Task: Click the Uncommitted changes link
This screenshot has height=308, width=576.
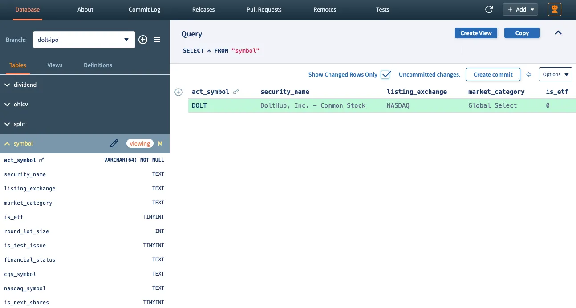Action: coord(430,74)
